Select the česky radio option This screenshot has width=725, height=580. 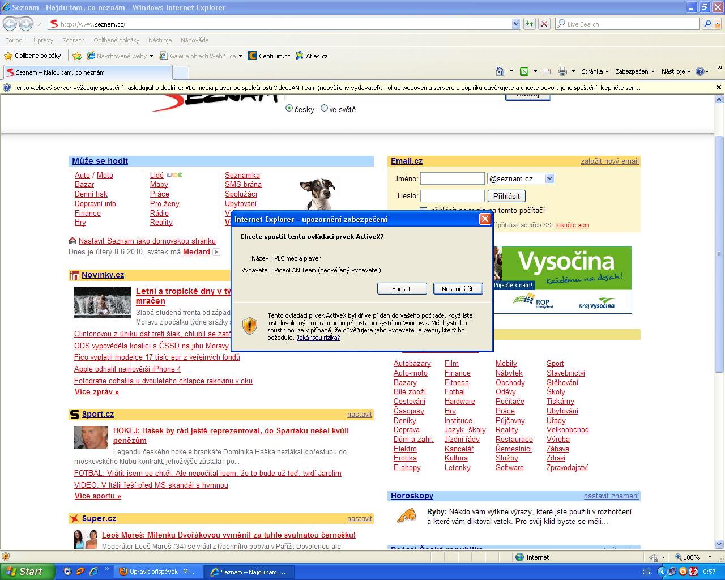pyautogui.click(x=289, y=108)
